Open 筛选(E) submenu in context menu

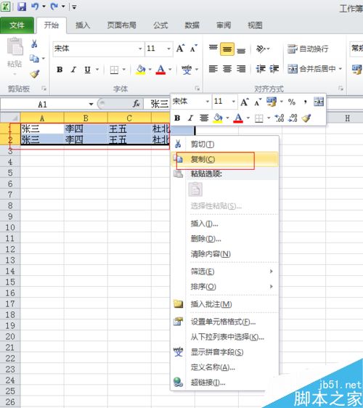pyautogui.click(x=225, y=272)
